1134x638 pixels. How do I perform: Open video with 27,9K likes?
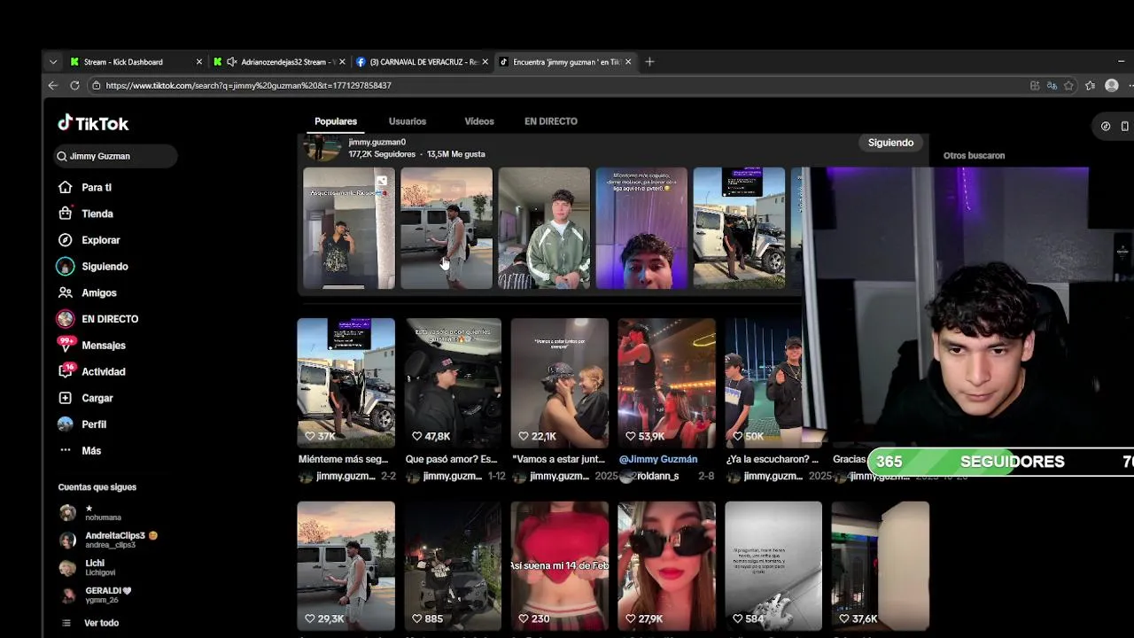(666, 565)
